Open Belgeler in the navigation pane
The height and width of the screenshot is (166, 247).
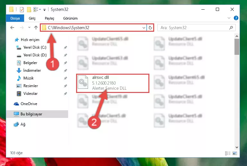30,63
